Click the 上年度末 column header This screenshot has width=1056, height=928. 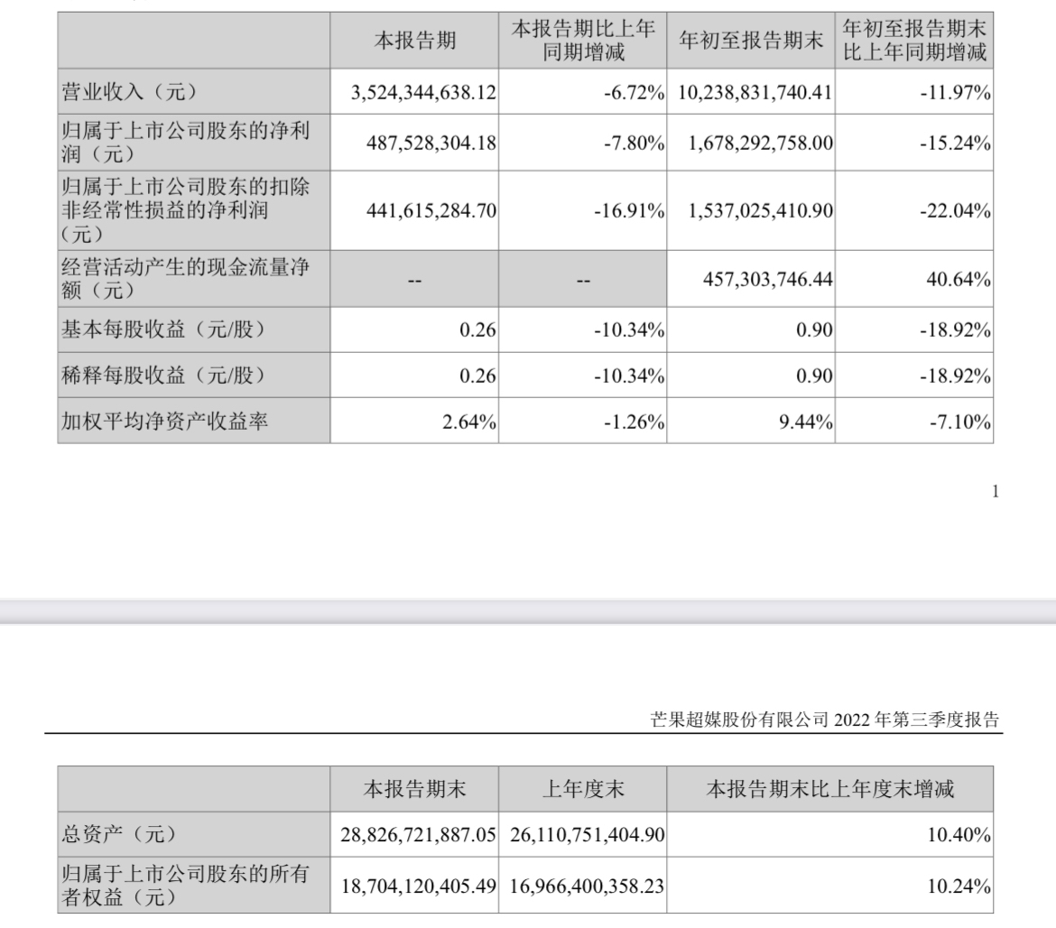(583, 789)
